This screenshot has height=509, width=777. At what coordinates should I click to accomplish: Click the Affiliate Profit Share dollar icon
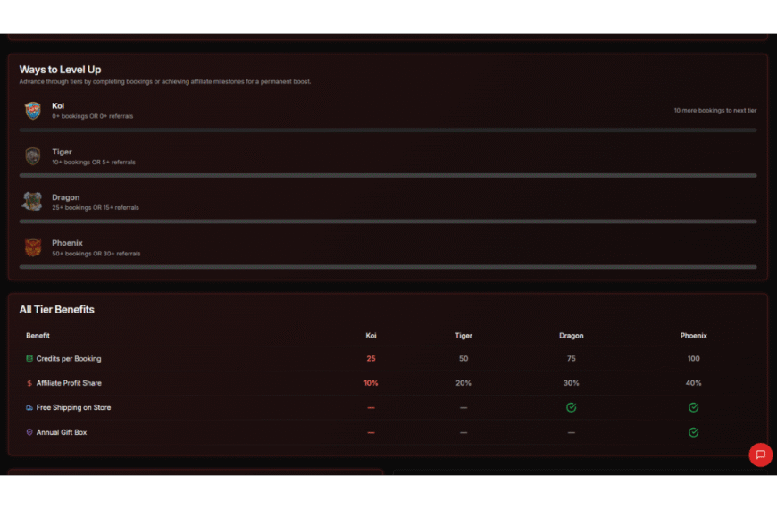[29, 383]
